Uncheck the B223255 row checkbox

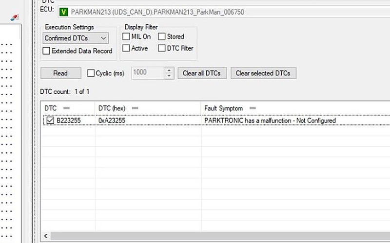pos(50,121)
